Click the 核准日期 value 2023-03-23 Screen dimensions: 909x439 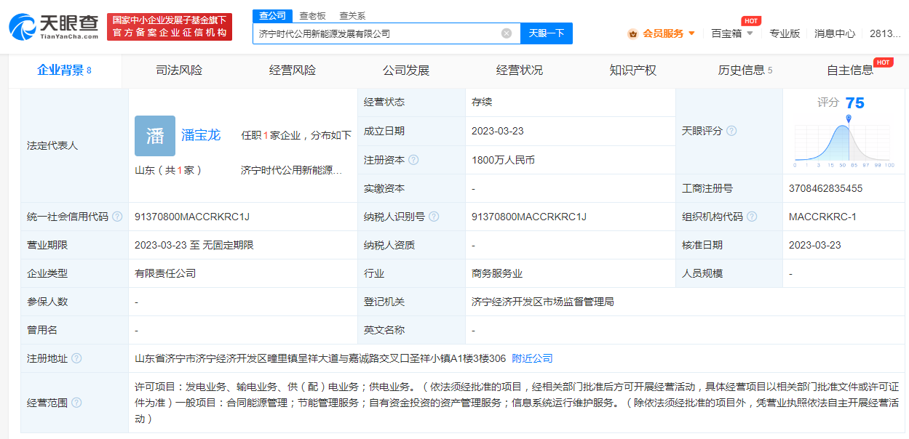(815, 245)
